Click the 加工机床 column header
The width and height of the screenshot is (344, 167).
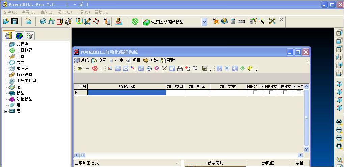[197, 87]
